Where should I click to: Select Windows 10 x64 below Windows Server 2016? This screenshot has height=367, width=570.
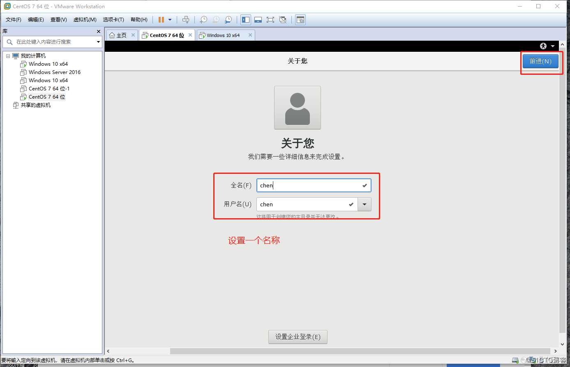coord(48,81)
